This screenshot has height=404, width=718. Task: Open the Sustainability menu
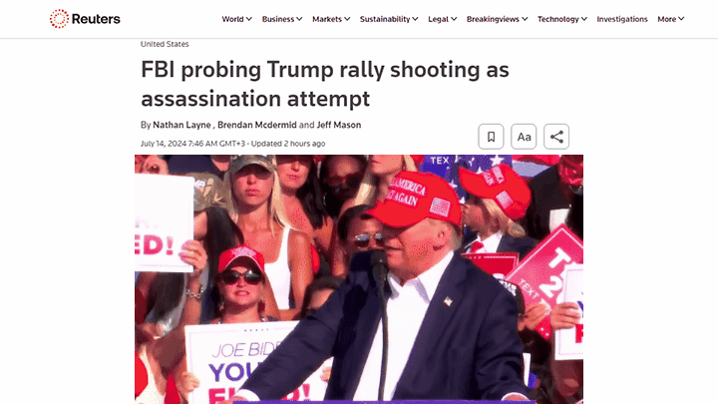pyautogui.click(x=389, y=19)
